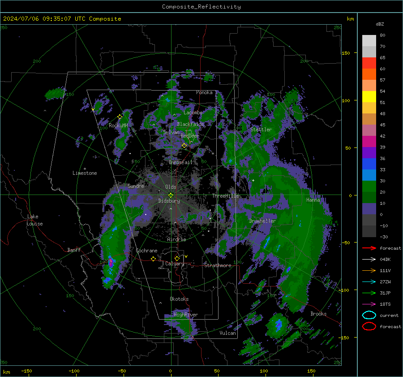Click the Strathmore city label
This screenshot has width=403, height=377.
pos(218,265)
